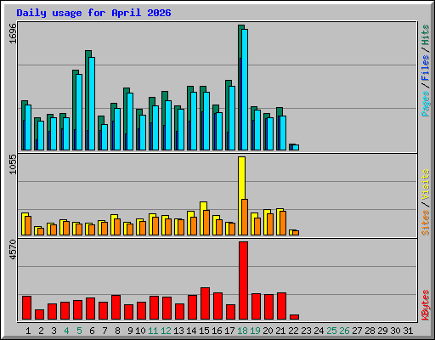
Task: Click day label 22 on axis
Action: 293,331
